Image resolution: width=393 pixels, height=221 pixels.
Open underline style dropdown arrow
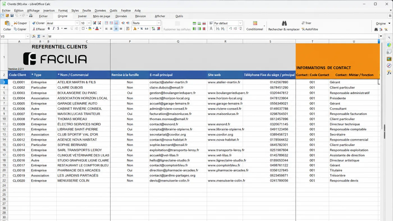click(62, 29)
